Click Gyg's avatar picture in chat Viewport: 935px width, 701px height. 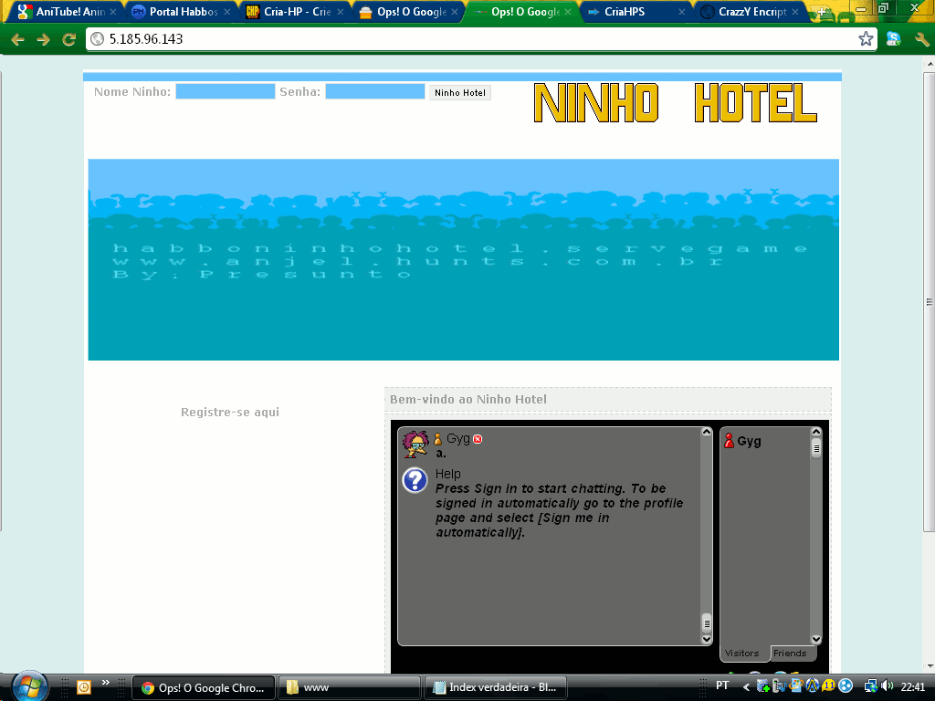415,444
